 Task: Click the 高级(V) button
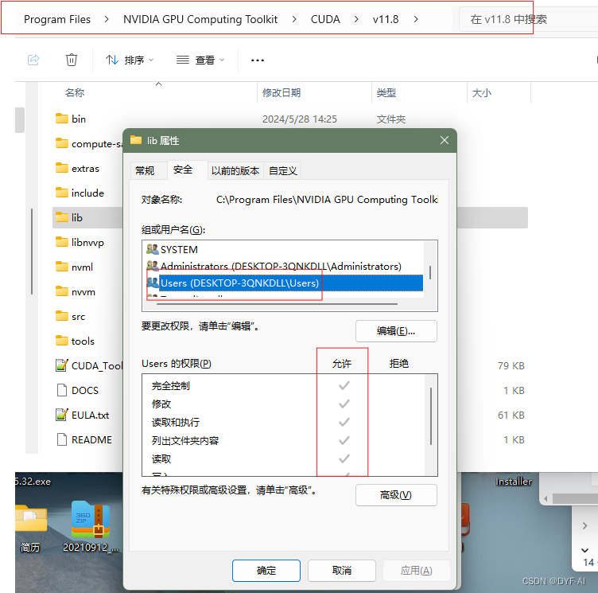(396, 495)
